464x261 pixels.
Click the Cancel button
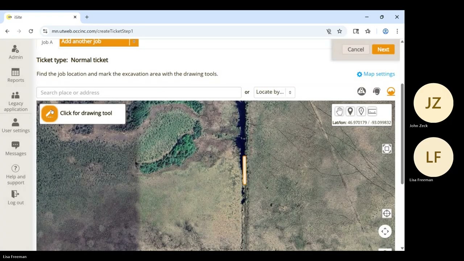point(356,49)
